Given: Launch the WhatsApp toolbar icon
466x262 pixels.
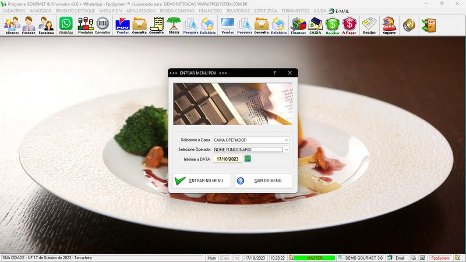Looking at the screenshot, I should (x=66, y=26).
